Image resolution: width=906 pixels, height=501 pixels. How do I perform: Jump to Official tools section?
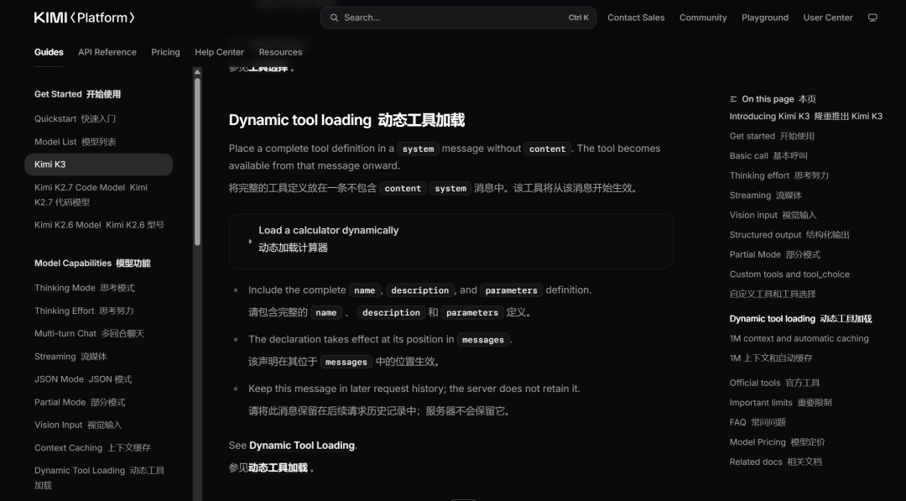tap(775, 384)
